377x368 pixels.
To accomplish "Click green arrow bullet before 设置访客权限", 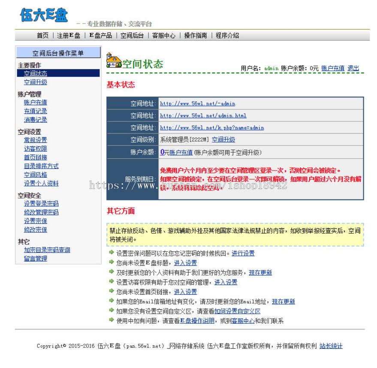I will [112, 281].
